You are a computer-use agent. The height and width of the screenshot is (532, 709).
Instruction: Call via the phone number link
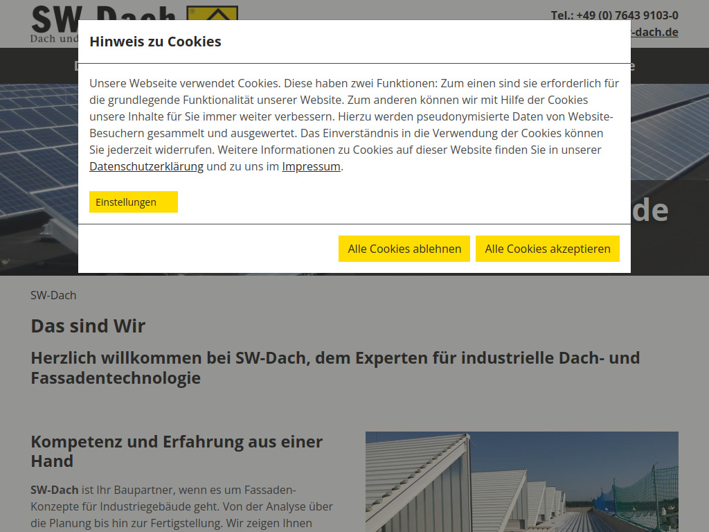point(613,14)
